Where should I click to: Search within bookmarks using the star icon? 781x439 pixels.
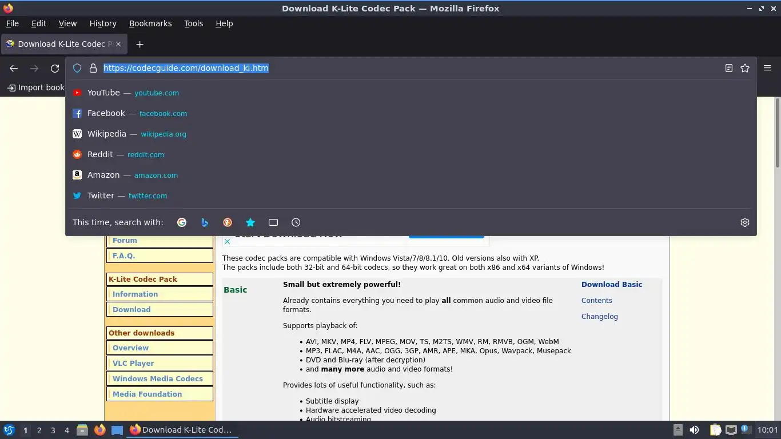pyautogui.click(x=250, y=222)
